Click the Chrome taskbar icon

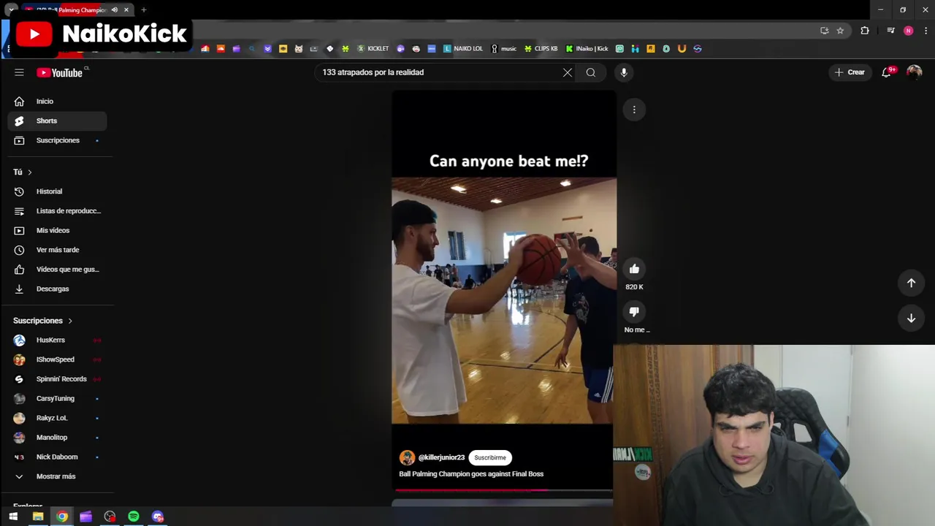tap(62, 517)
